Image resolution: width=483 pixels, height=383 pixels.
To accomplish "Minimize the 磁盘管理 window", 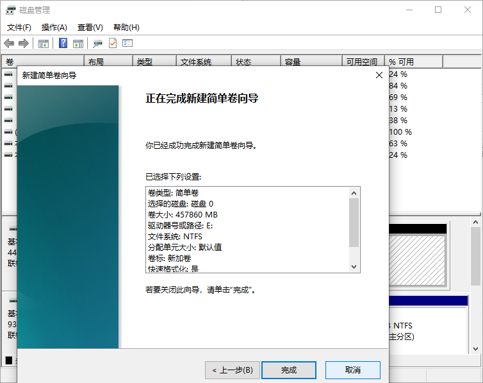I will [x=409, y=10].
